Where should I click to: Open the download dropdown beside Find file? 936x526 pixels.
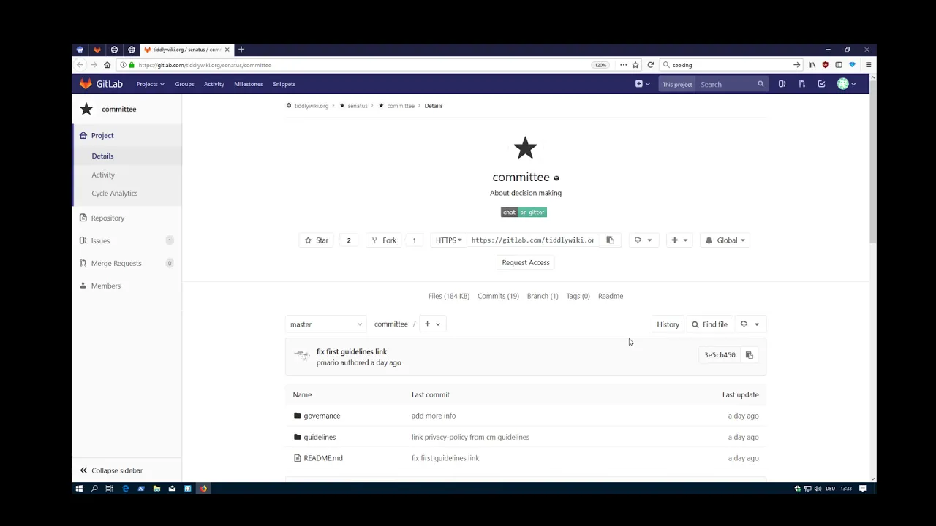750,324
